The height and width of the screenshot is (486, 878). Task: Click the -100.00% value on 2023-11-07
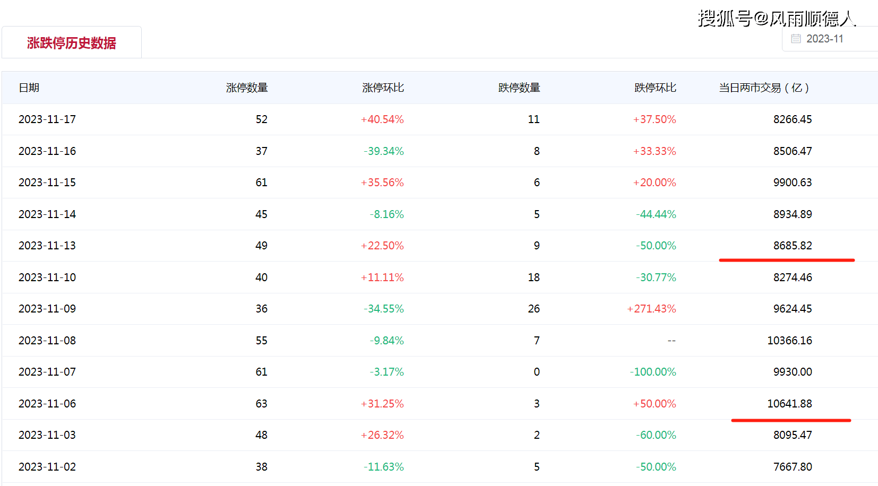[653, 372]
